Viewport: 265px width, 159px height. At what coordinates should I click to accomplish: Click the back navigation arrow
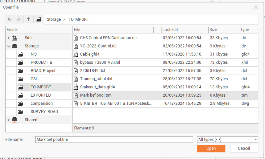(x=10, y=19)
